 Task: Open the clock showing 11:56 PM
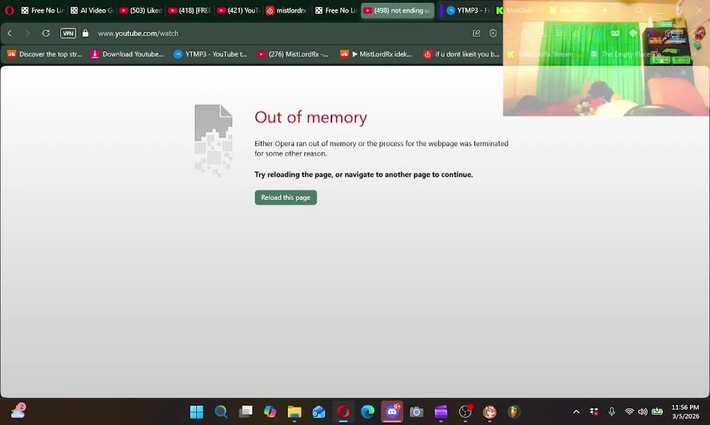(x=685, y=407)
